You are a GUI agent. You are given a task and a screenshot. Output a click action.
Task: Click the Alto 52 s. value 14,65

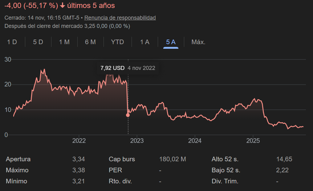click(x=284, y=159)
